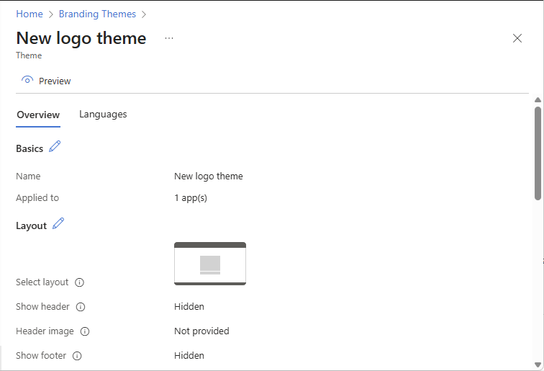Switch to the Languages tab
The width and height of the screenshot is (544, 371).
[103, 115]
